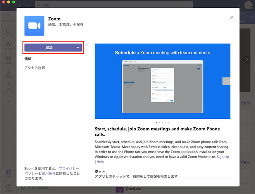Image resolution: width=255 pixels, height=194 pixels.
Task: Open Calls phone icon in sidebar
Action: point(9,74)
